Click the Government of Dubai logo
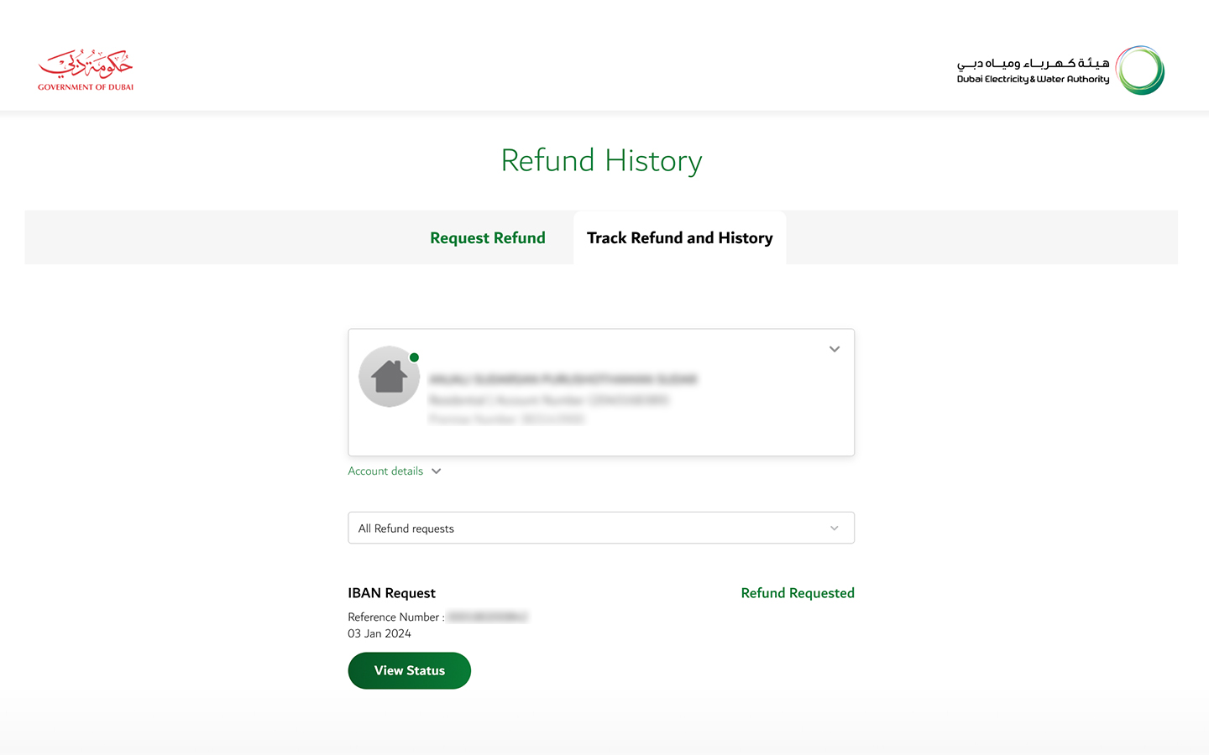 [85, 68]
